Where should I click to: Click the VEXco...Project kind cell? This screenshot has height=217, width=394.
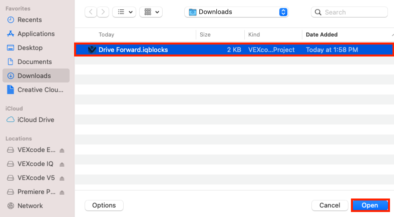pyautogui.click(x=271, y=49)
